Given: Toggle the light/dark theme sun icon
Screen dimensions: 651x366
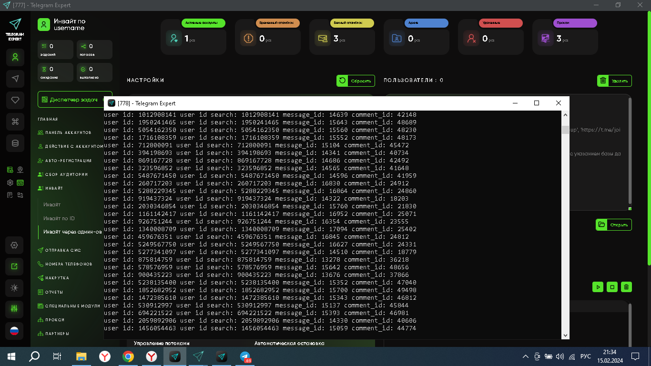Looking at the screenshot, I should (14, 288).
